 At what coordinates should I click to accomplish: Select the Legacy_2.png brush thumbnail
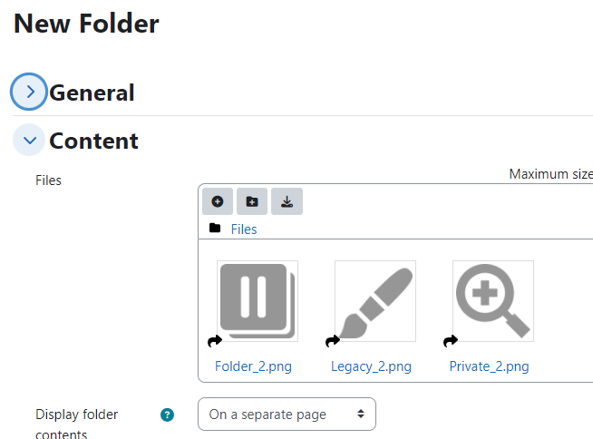(x=375, y=301)
